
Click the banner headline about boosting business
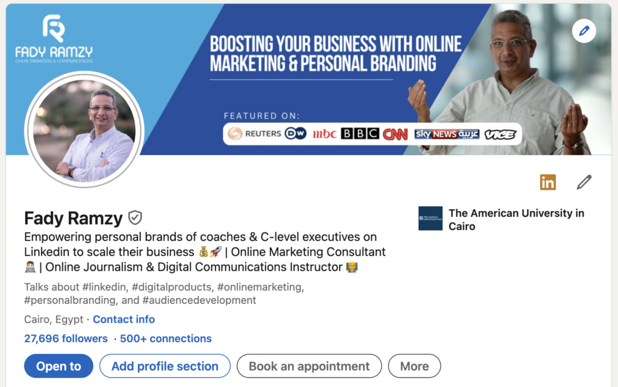pyautogui.click(x=336, y=54)
